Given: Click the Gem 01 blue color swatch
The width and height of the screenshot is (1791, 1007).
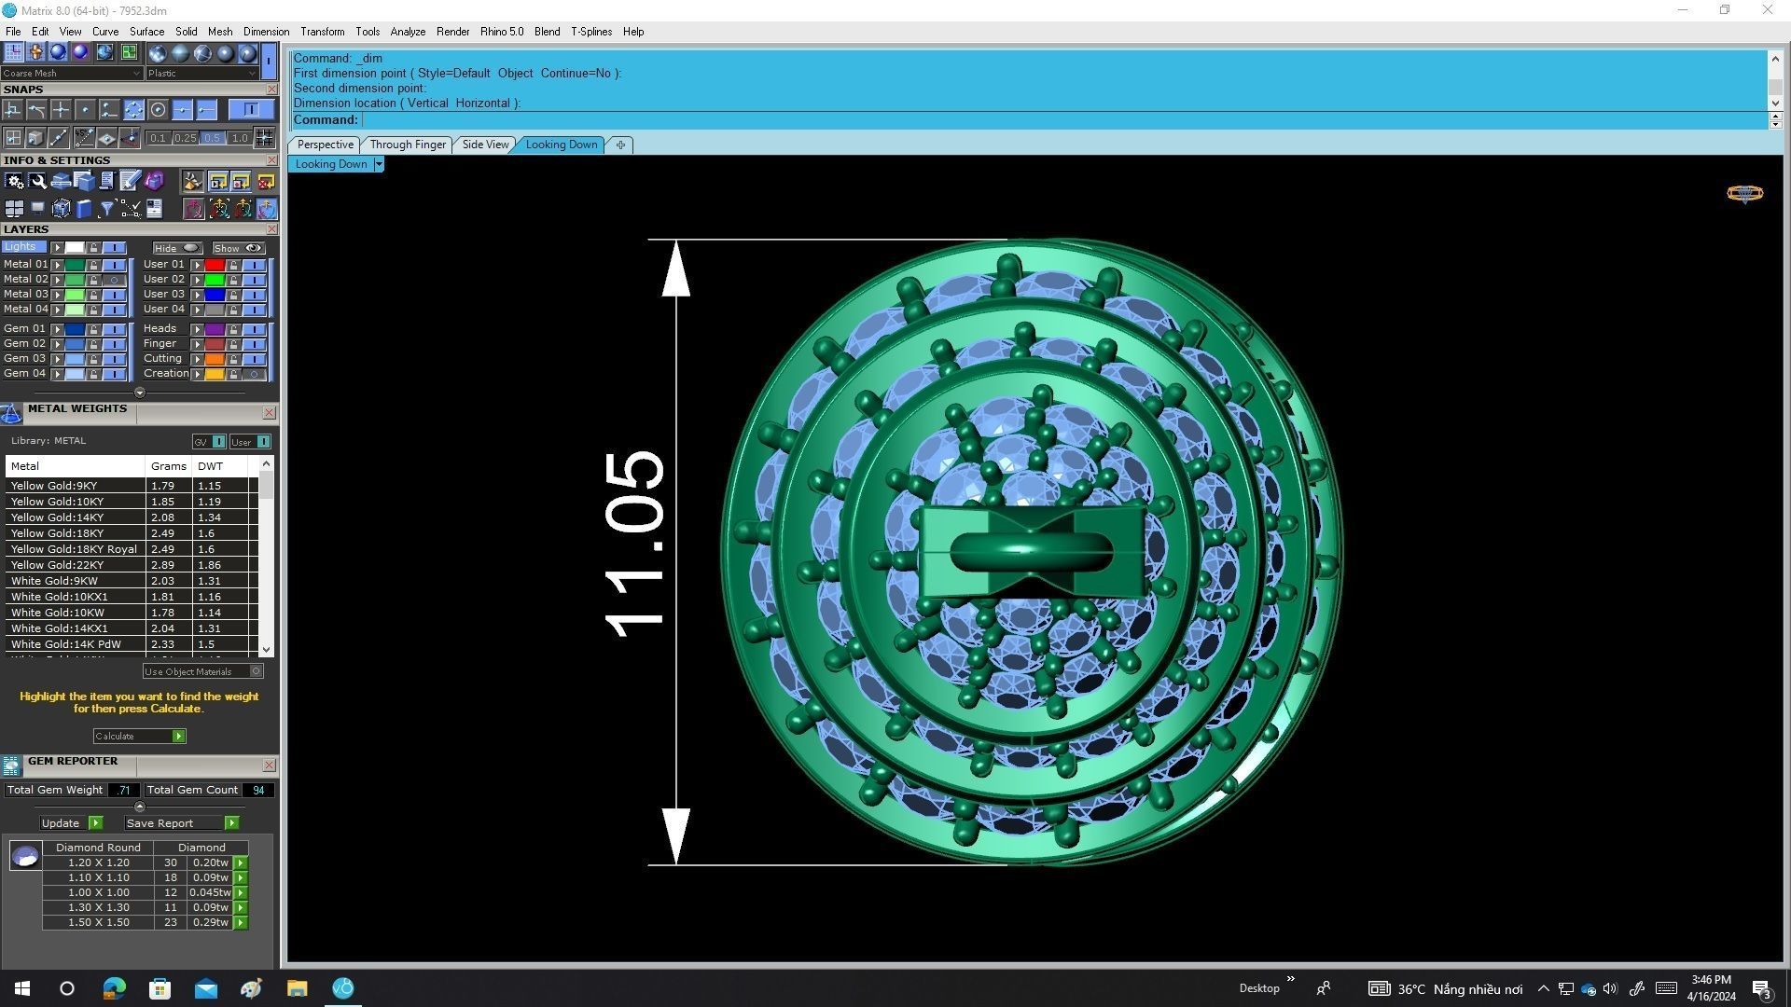Looking at the screenshot, I should [x=75, y=329].
